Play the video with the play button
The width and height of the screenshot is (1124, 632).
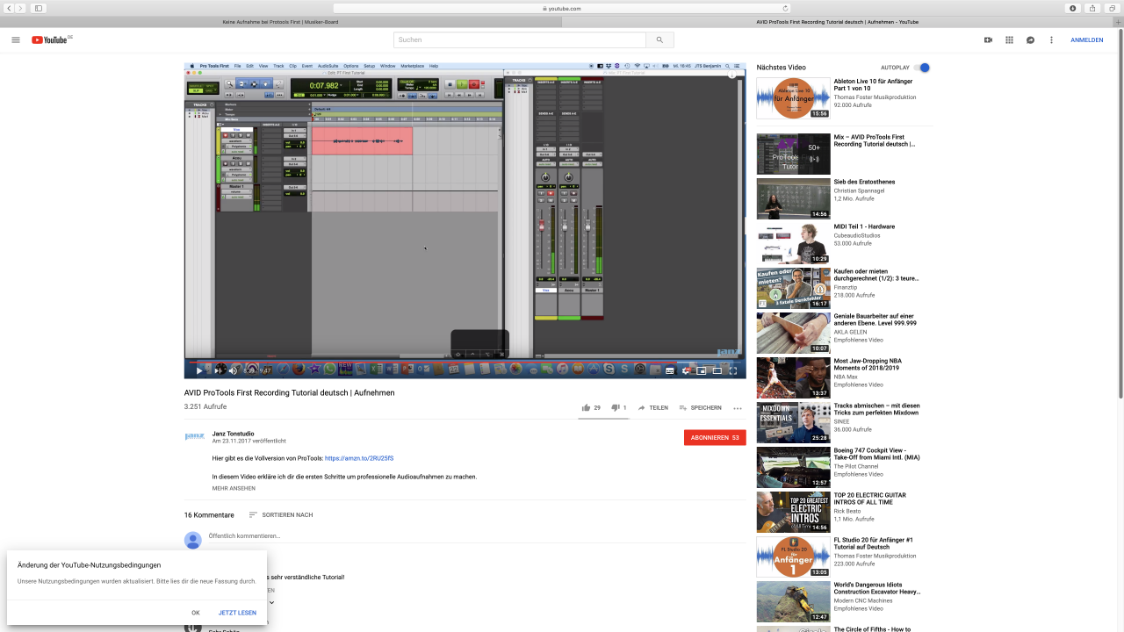click(199, 370)
